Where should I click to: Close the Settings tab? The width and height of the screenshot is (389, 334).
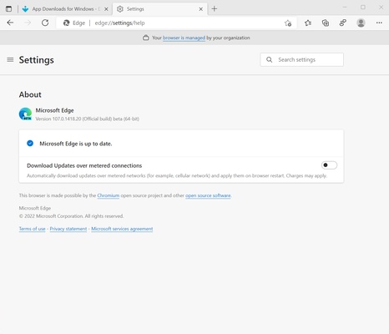point(201,9)
